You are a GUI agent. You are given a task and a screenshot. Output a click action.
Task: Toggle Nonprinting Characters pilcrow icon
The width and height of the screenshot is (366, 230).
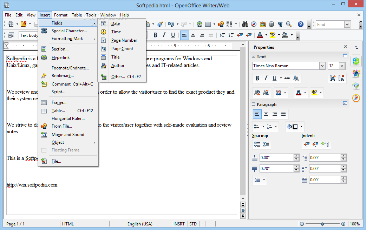[x=280, y=24]
